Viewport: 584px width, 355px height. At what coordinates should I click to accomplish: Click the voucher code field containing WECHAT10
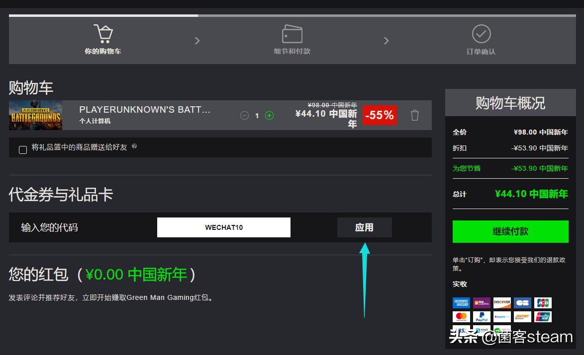pos(224,227)
